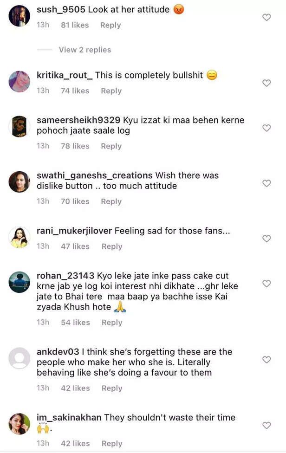This screenshot has width=286, height=453.
Task: Like rani_mukerjilover's comment via heart icon
Action: point(266,239)
